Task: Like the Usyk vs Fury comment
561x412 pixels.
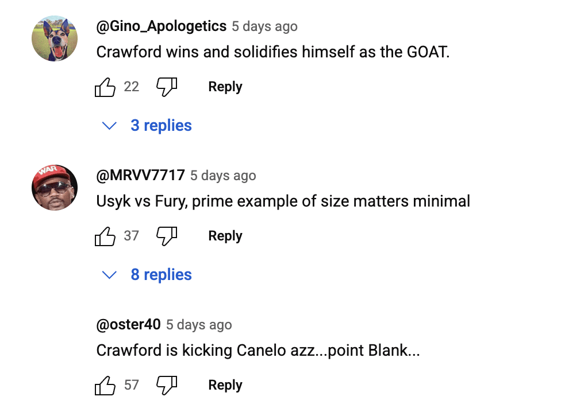Action: coord(105,236)
